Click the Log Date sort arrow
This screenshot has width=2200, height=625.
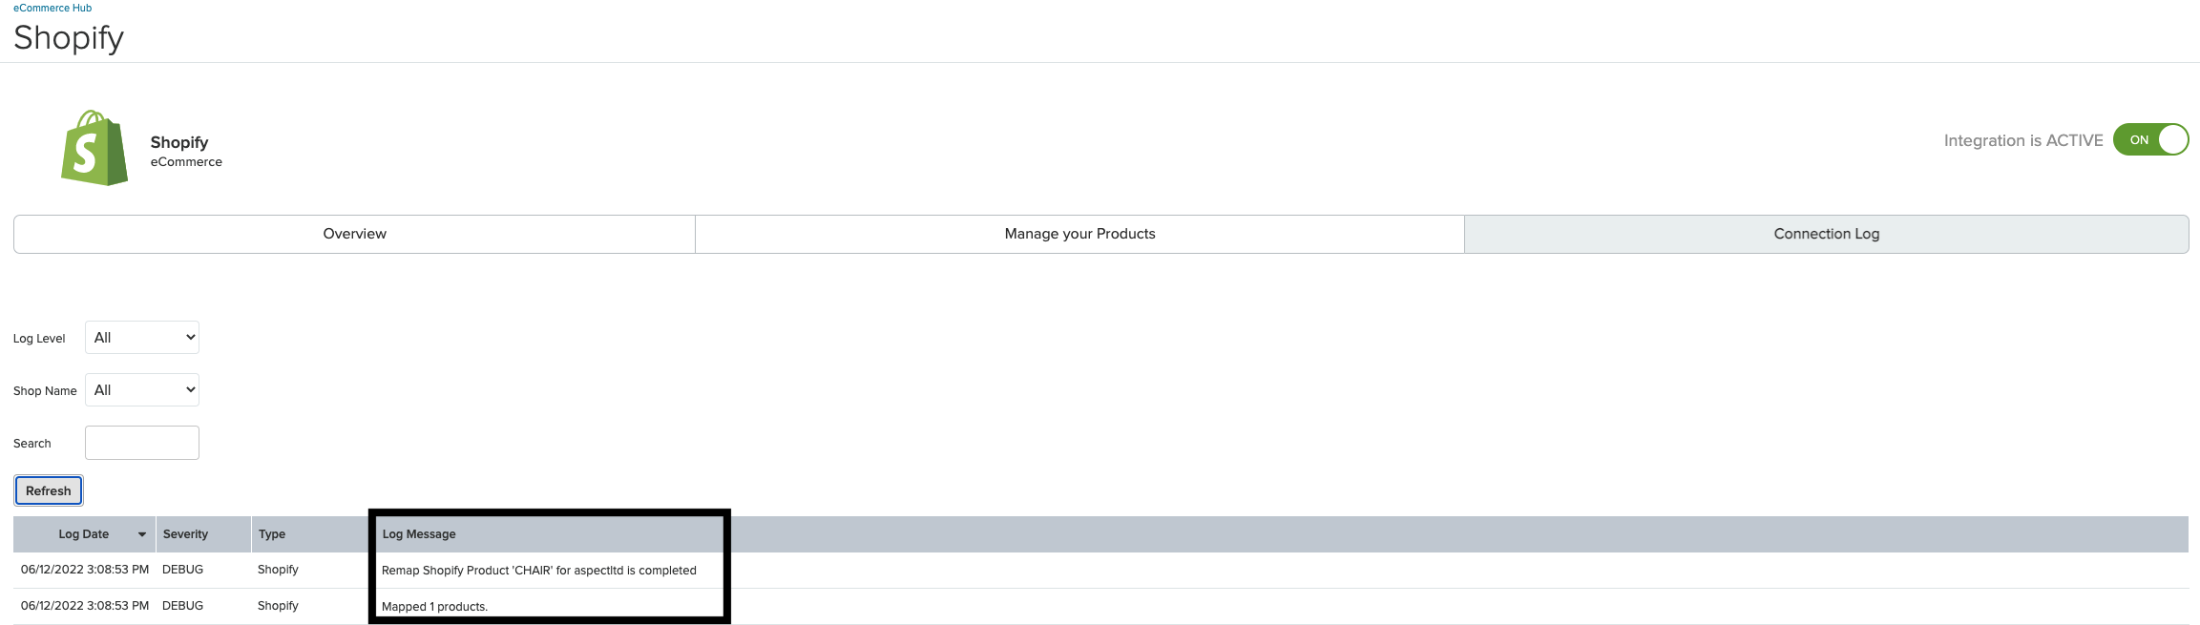tap(142, 534)
